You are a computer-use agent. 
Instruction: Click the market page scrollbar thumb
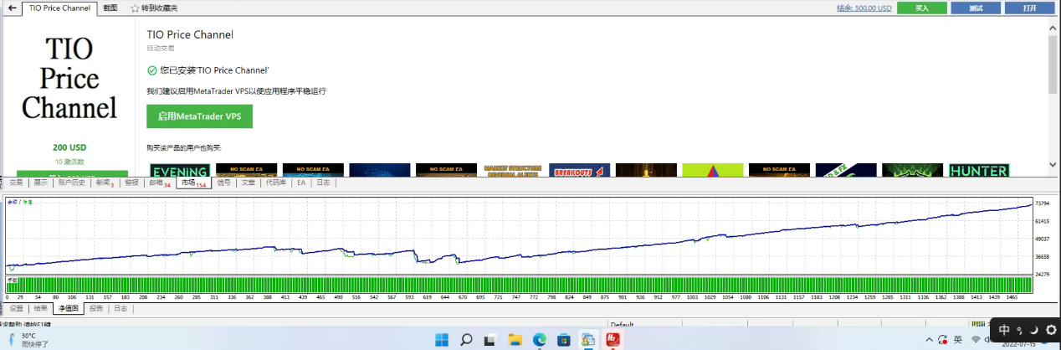pyautogui.click(x=1054, y=64)
